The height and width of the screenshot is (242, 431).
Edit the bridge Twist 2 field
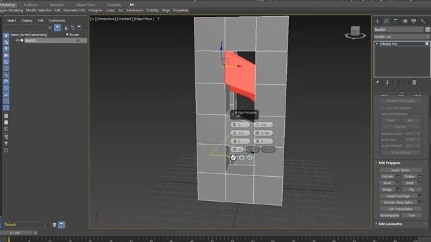(263, 141)
